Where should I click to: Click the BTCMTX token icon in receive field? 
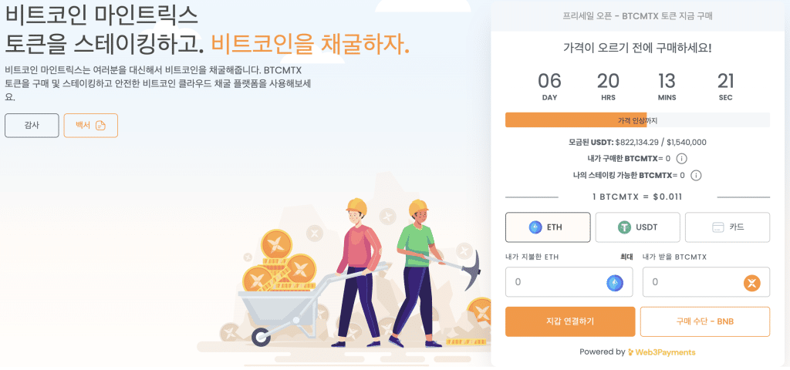tap(751, 283)
